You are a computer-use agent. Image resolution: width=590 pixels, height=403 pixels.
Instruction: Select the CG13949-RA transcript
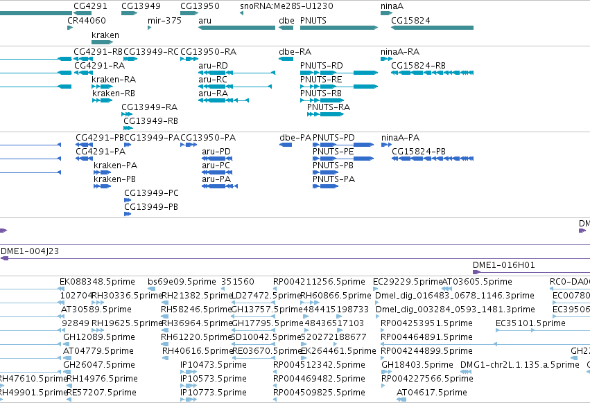(x=127, y=114)
